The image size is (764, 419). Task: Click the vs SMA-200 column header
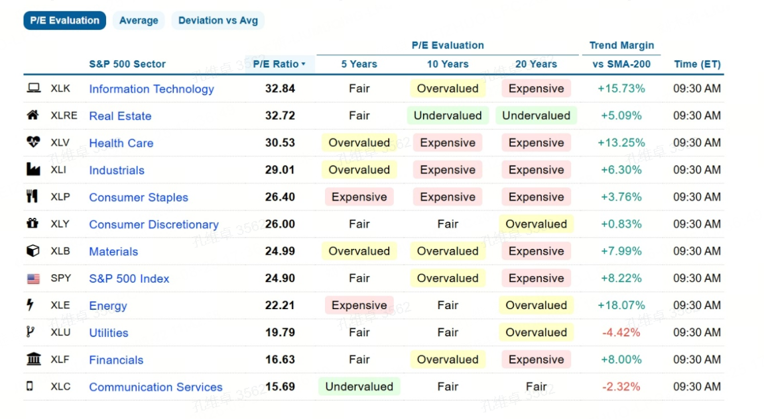(621, 64)
